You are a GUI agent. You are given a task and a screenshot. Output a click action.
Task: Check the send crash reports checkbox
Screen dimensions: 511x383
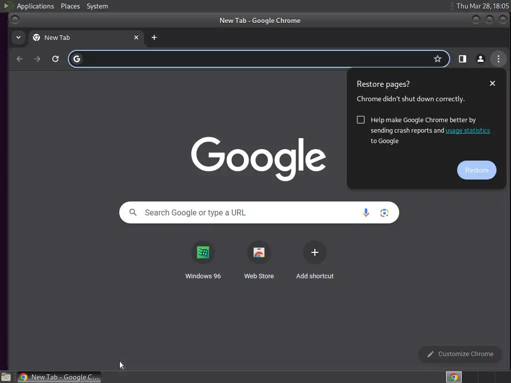(361, 120)
